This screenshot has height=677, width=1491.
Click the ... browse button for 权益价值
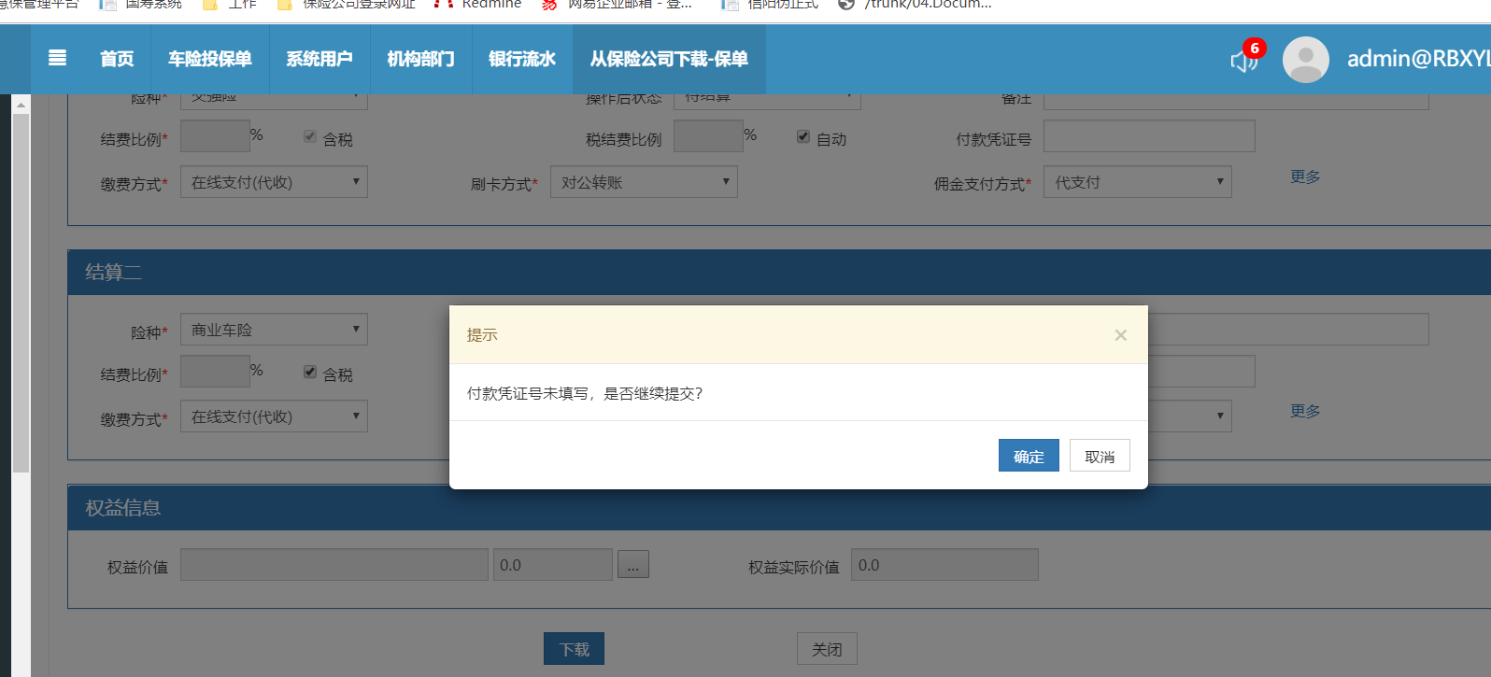(x=632, y=565)
